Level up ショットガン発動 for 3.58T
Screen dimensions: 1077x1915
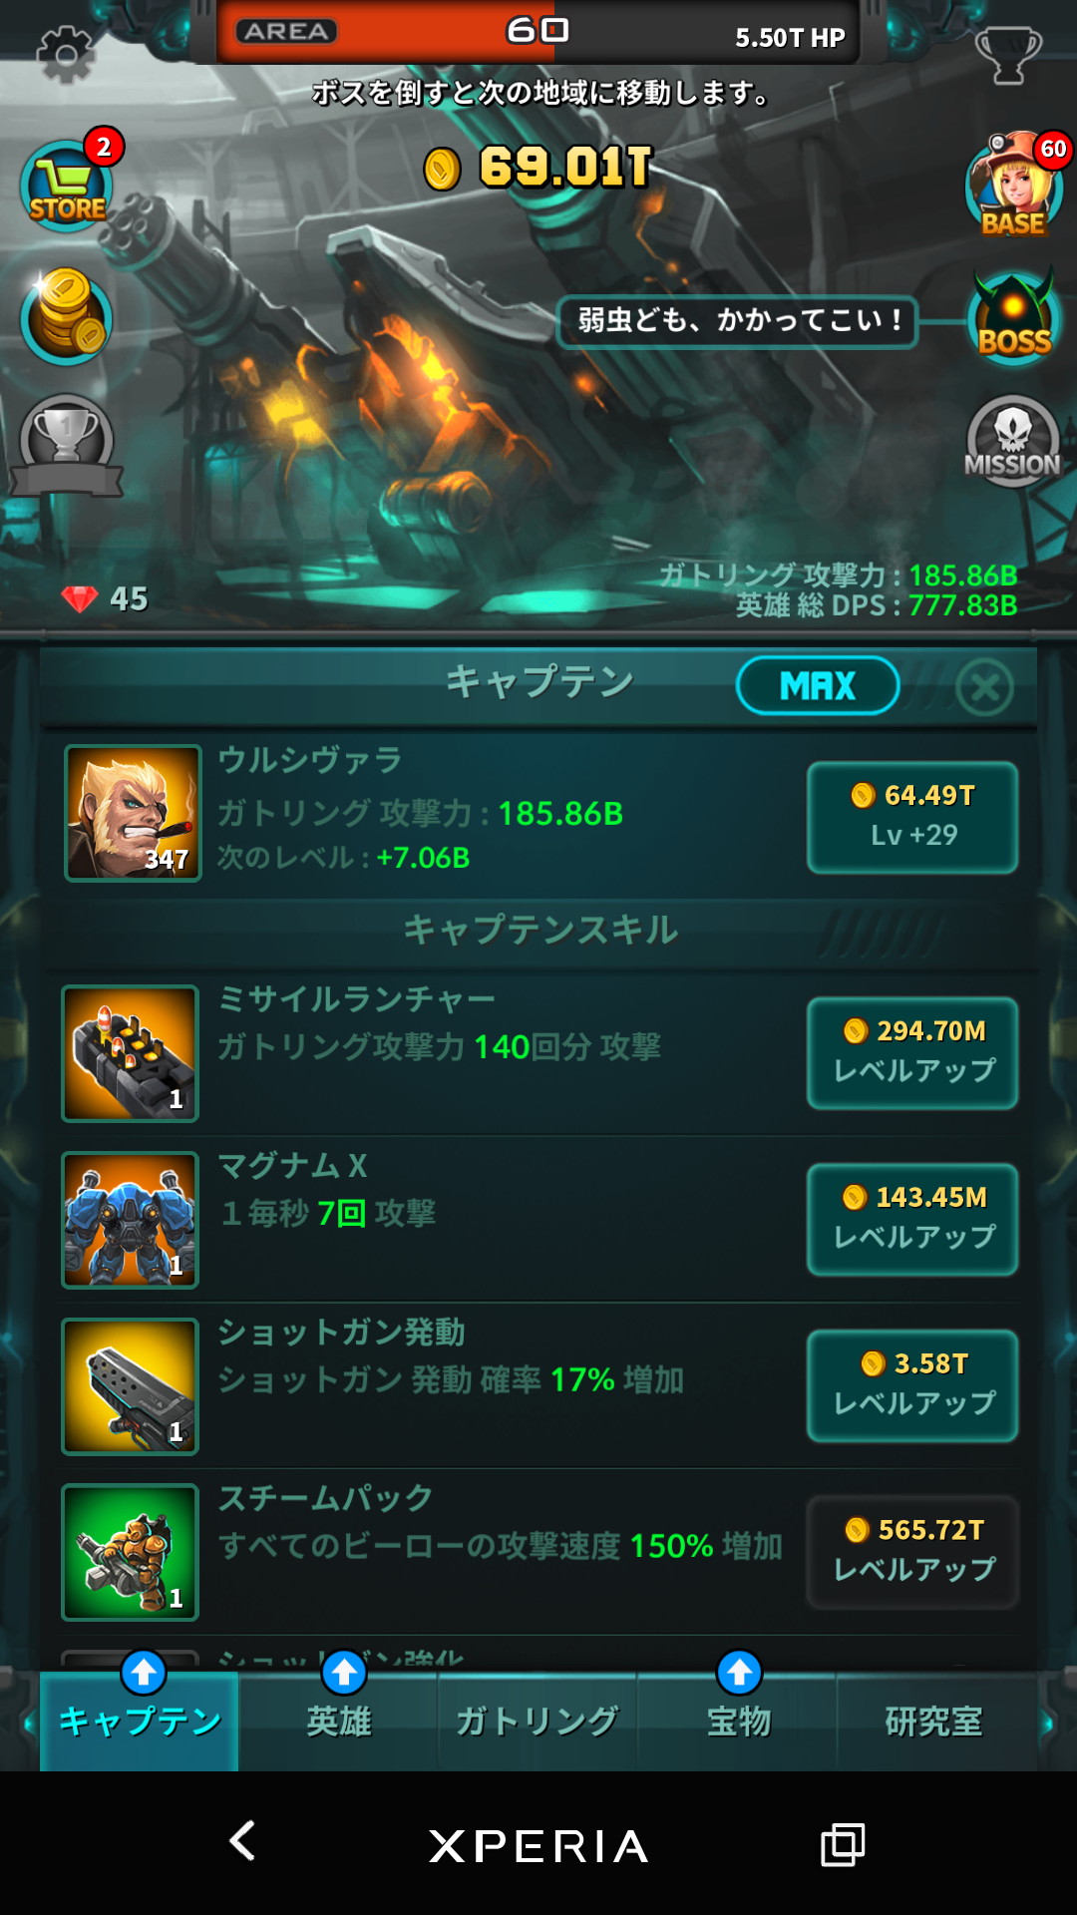pyautogui.click(x=912, y=1385)
